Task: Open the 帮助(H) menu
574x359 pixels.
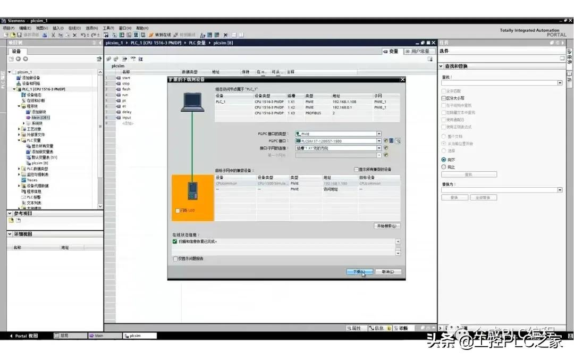Action: pos(142,28)
